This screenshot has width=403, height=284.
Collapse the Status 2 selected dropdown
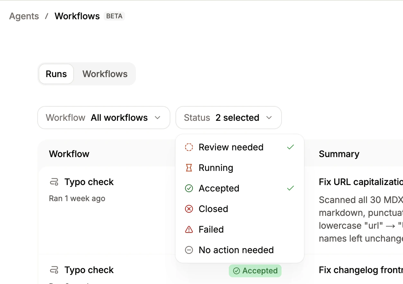click(228, 118)
